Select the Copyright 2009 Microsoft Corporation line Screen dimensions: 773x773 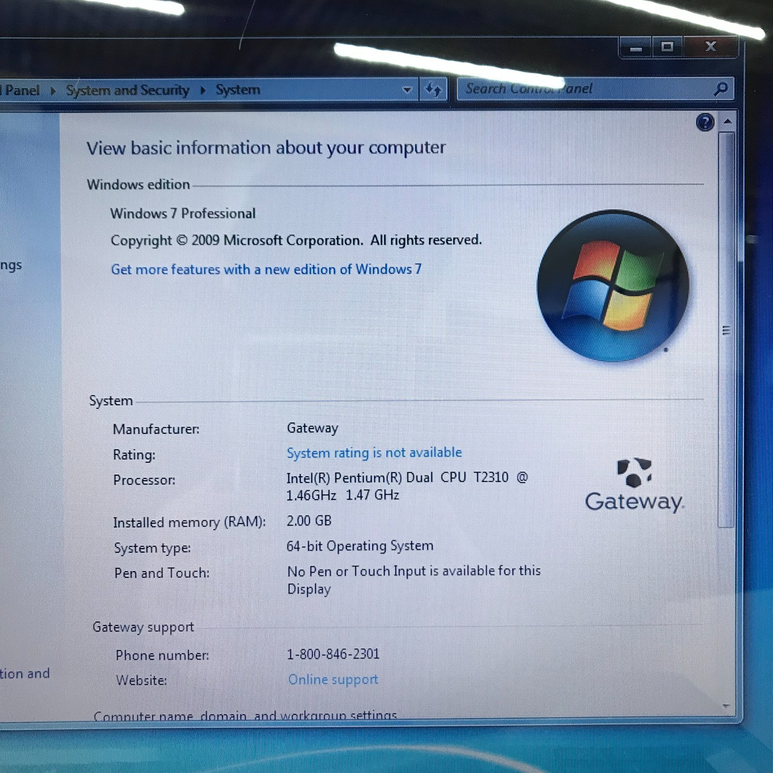pos(296,240)
